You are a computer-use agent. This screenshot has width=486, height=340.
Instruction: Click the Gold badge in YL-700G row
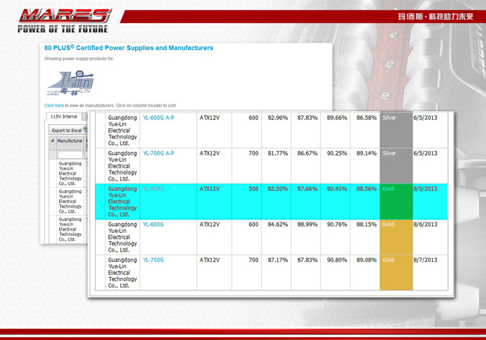396,273
